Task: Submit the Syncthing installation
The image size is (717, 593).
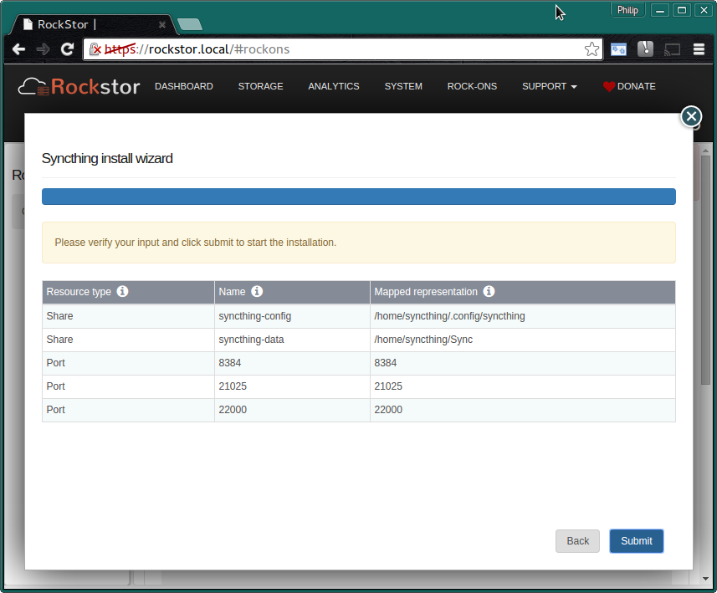Action: pos(636,541)
